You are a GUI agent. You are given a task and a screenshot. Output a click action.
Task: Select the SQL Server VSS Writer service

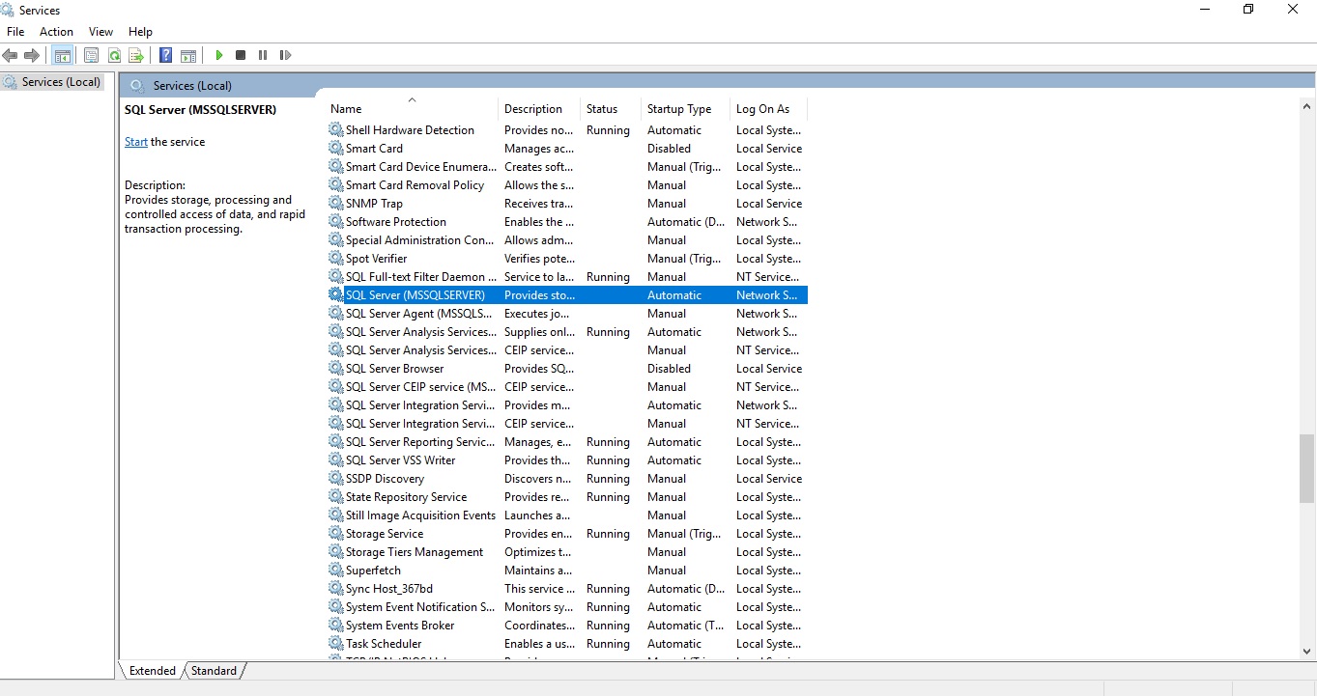click(x=567, y=459)
